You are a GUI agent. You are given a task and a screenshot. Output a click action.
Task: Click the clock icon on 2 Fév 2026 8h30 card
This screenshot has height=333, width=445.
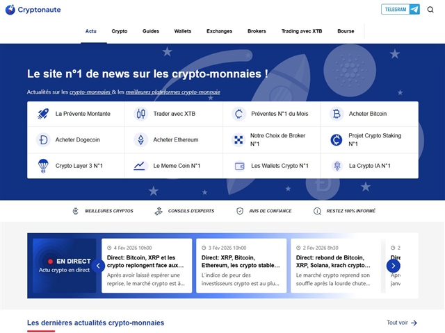point(298,248)
